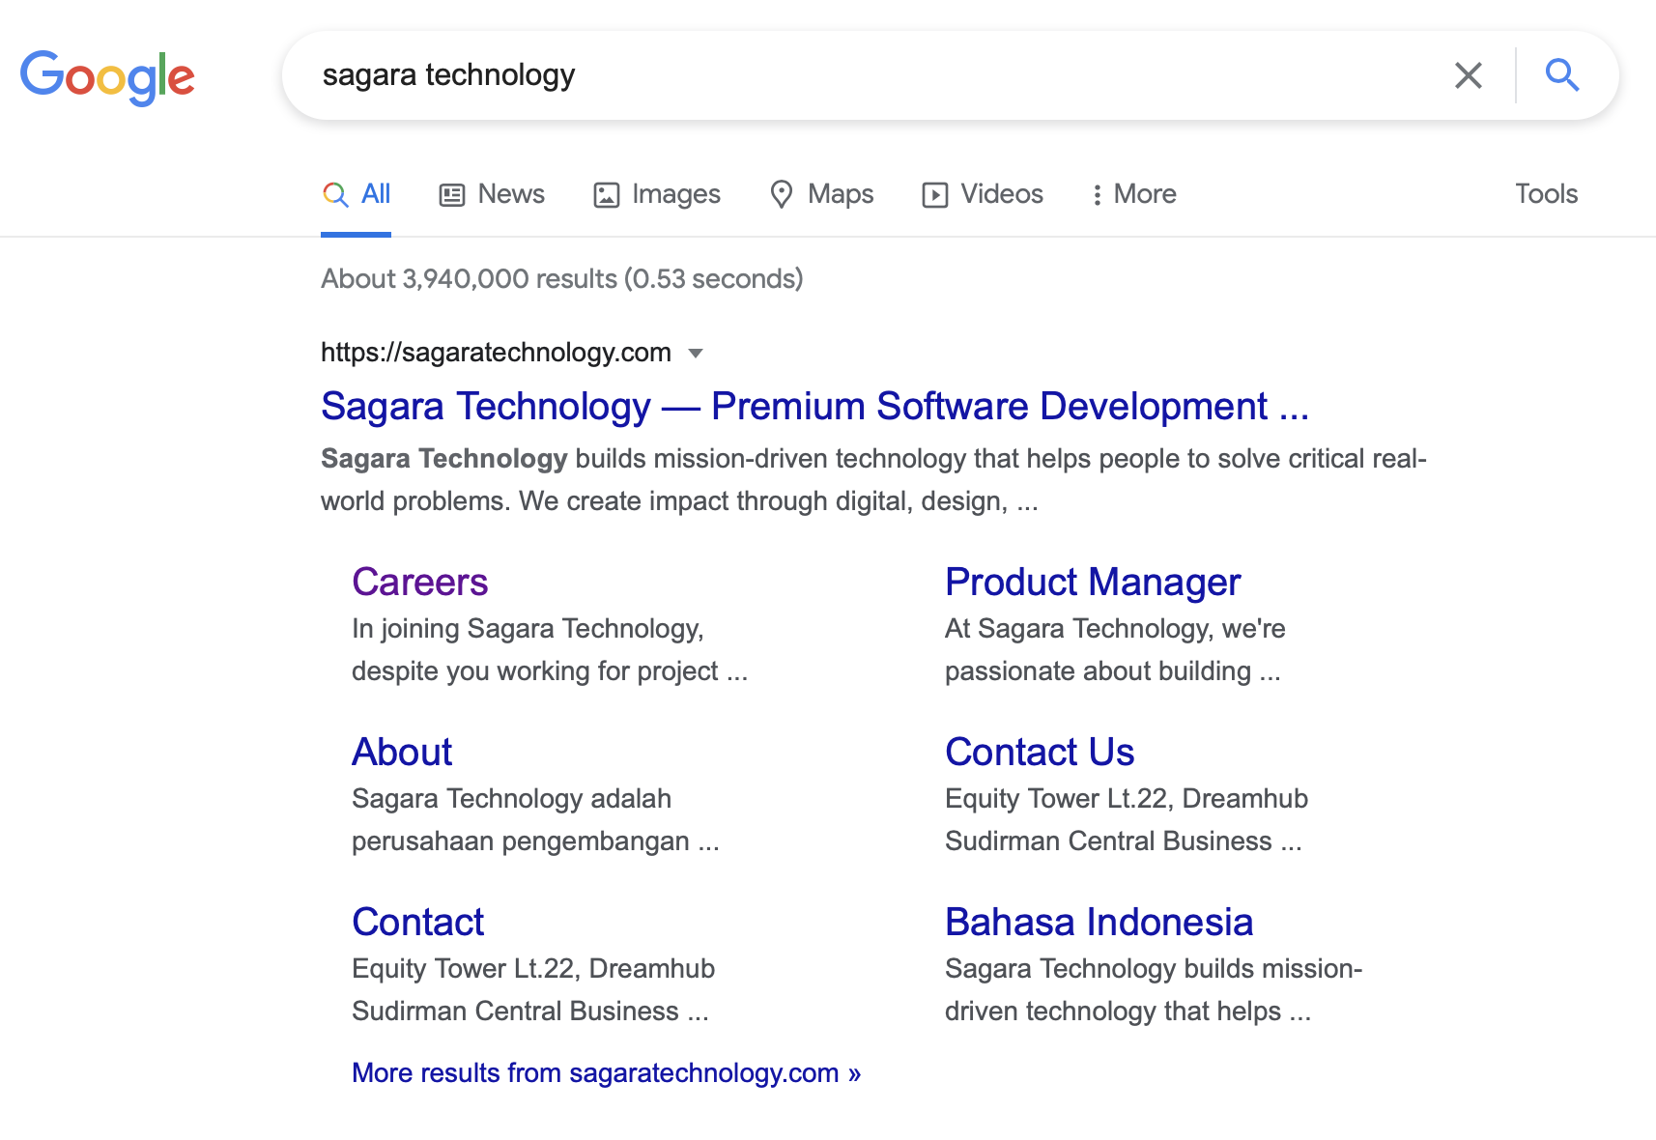The width and height of the screenshot is (1656, 1140).
Task: Click More results from sagaratechnology.com
Action: 606,1072
